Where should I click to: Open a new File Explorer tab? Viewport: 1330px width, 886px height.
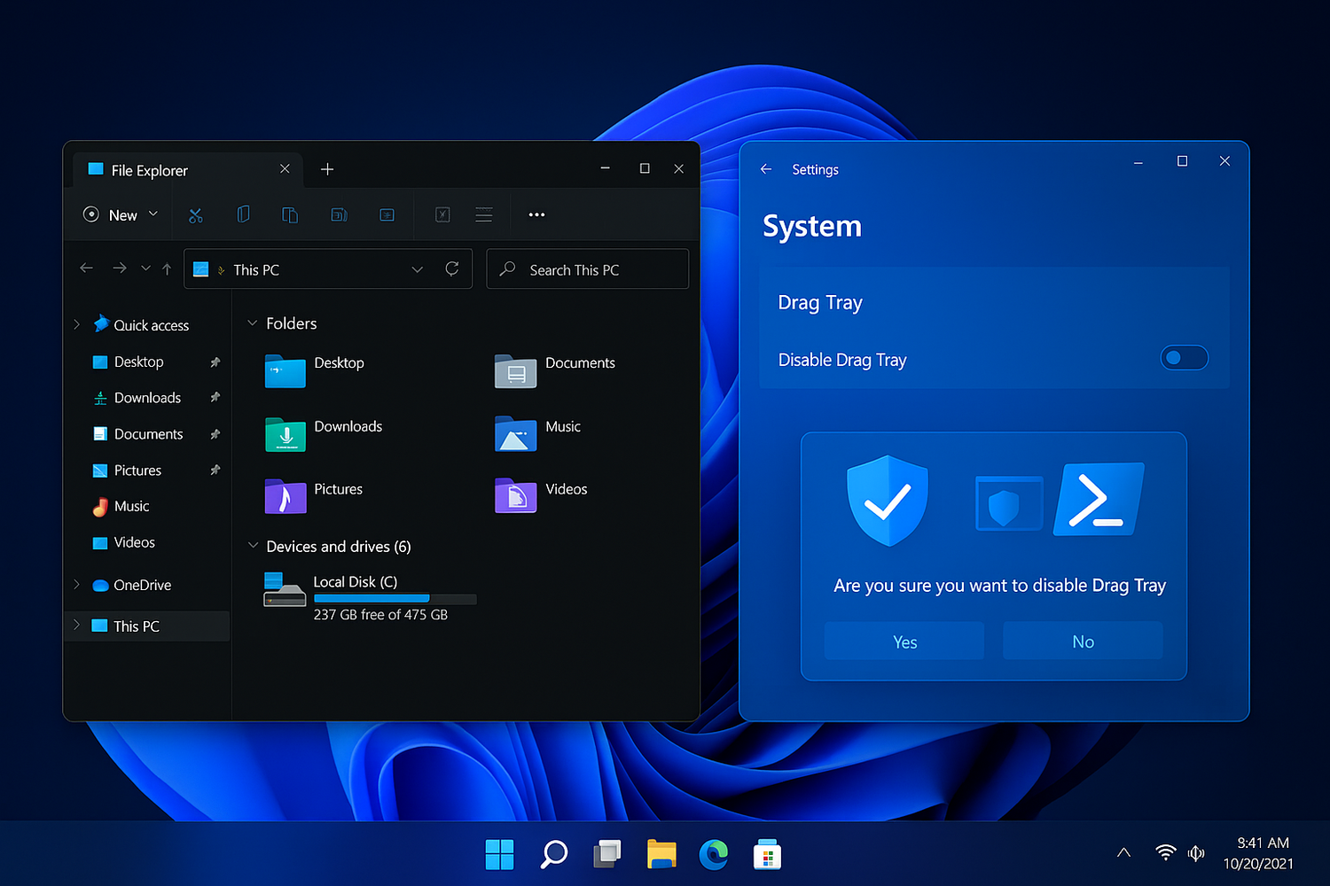(x=327, y=168)
